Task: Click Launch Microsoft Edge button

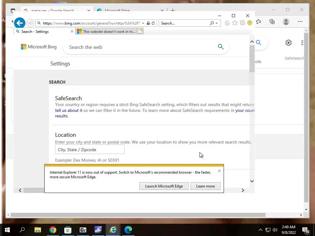Action: tap(164, 186)
